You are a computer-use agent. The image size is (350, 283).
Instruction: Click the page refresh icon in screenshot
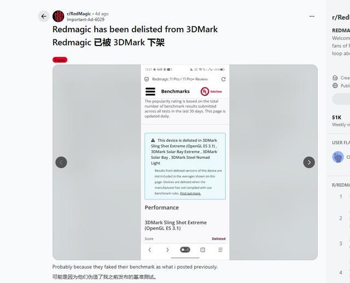pos(224,79)
